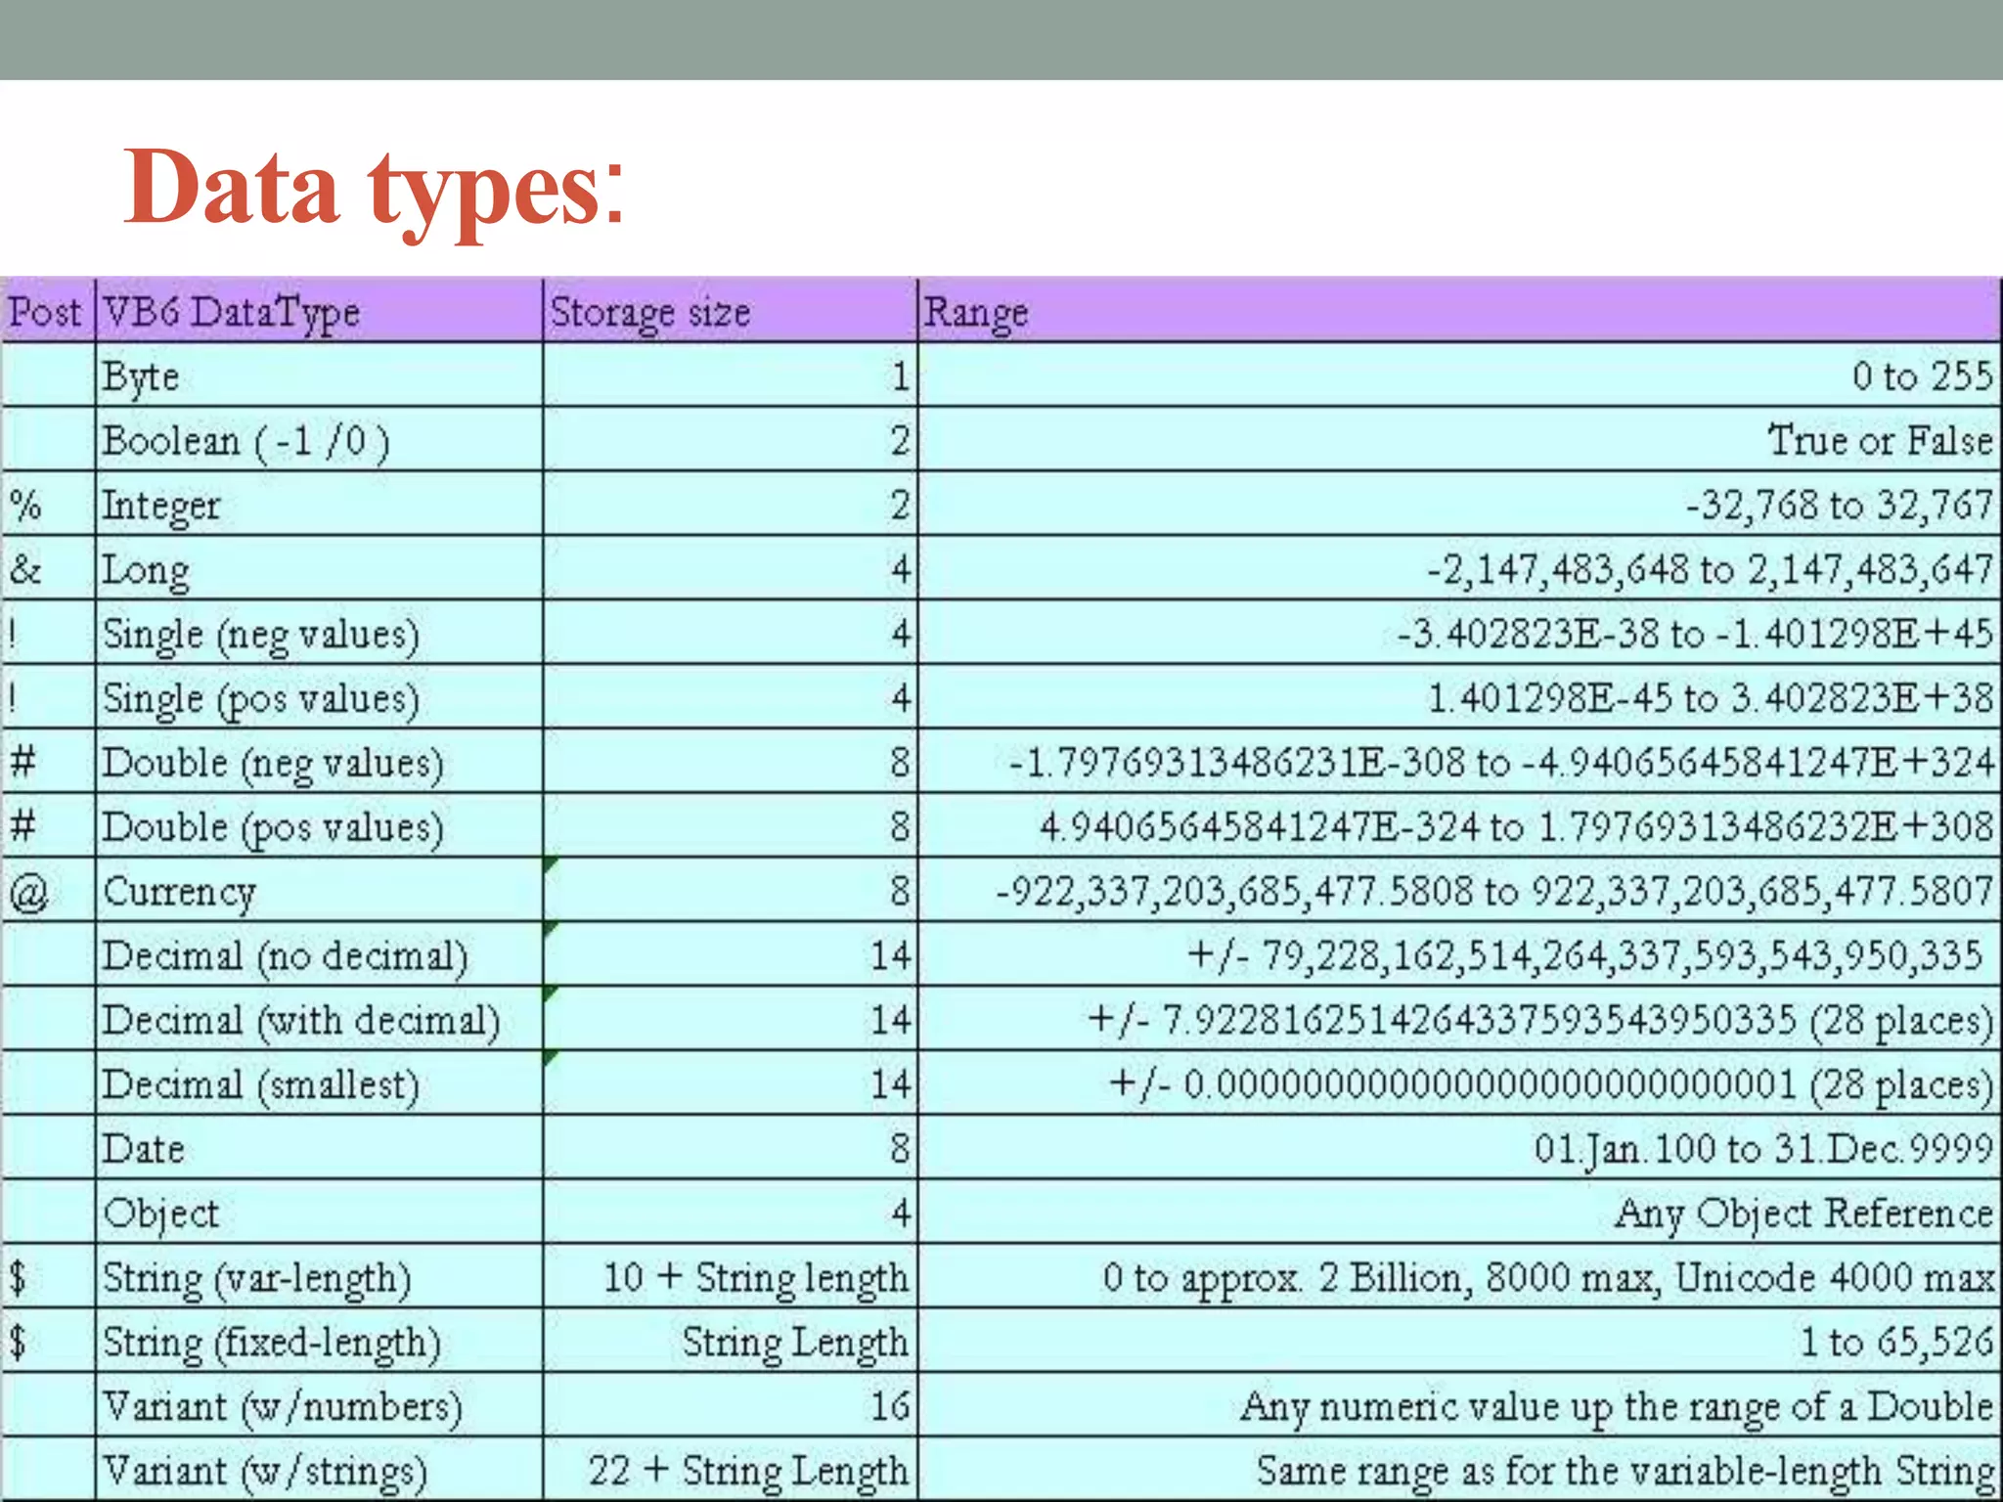Click '!' postfix in Single (neg values) row
Image resolution: width=2003 pixels, height=1502 pixels.
[x=12, y=634]
